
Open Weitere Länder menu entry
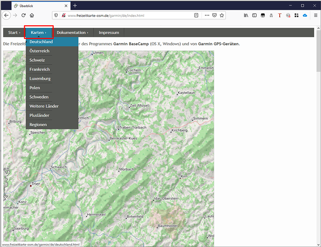52,106
